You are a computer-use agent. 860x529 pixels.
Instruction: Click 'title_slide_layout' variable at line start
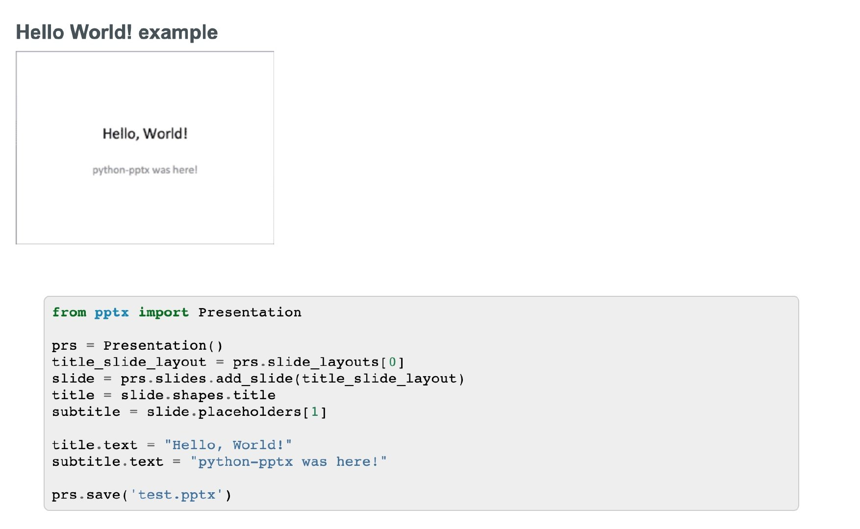tap(129, 362)
